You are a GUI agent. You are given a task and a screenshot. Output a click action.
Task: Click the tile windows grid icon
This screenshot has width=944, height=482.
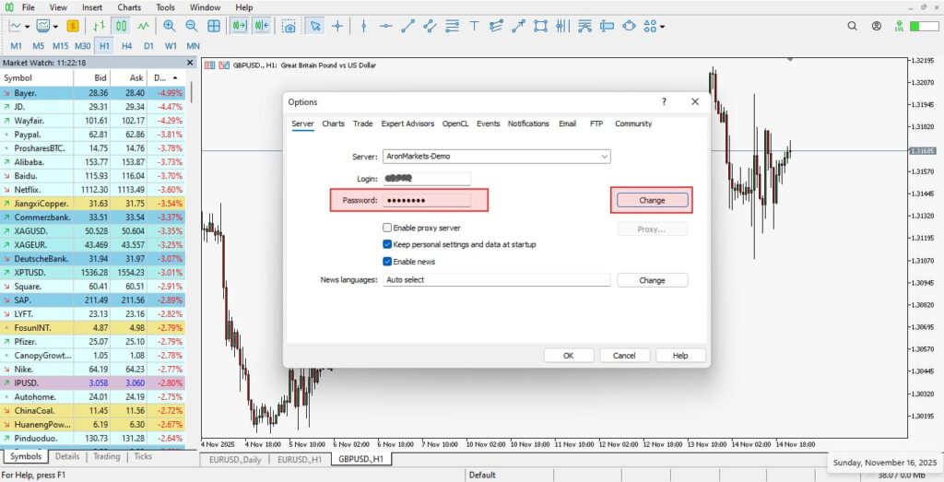[x=214, y=27]
